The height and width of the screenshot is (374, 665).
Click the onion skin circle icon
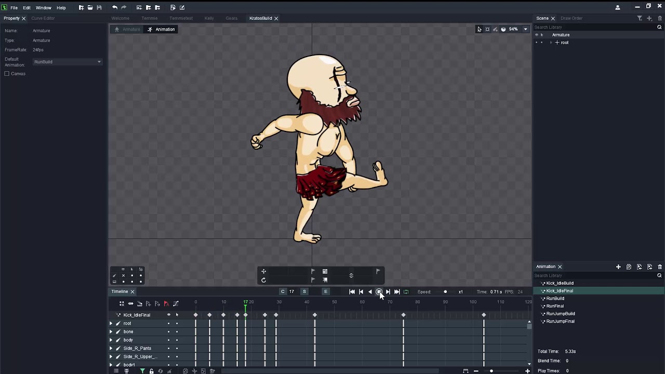coord(503,29)
